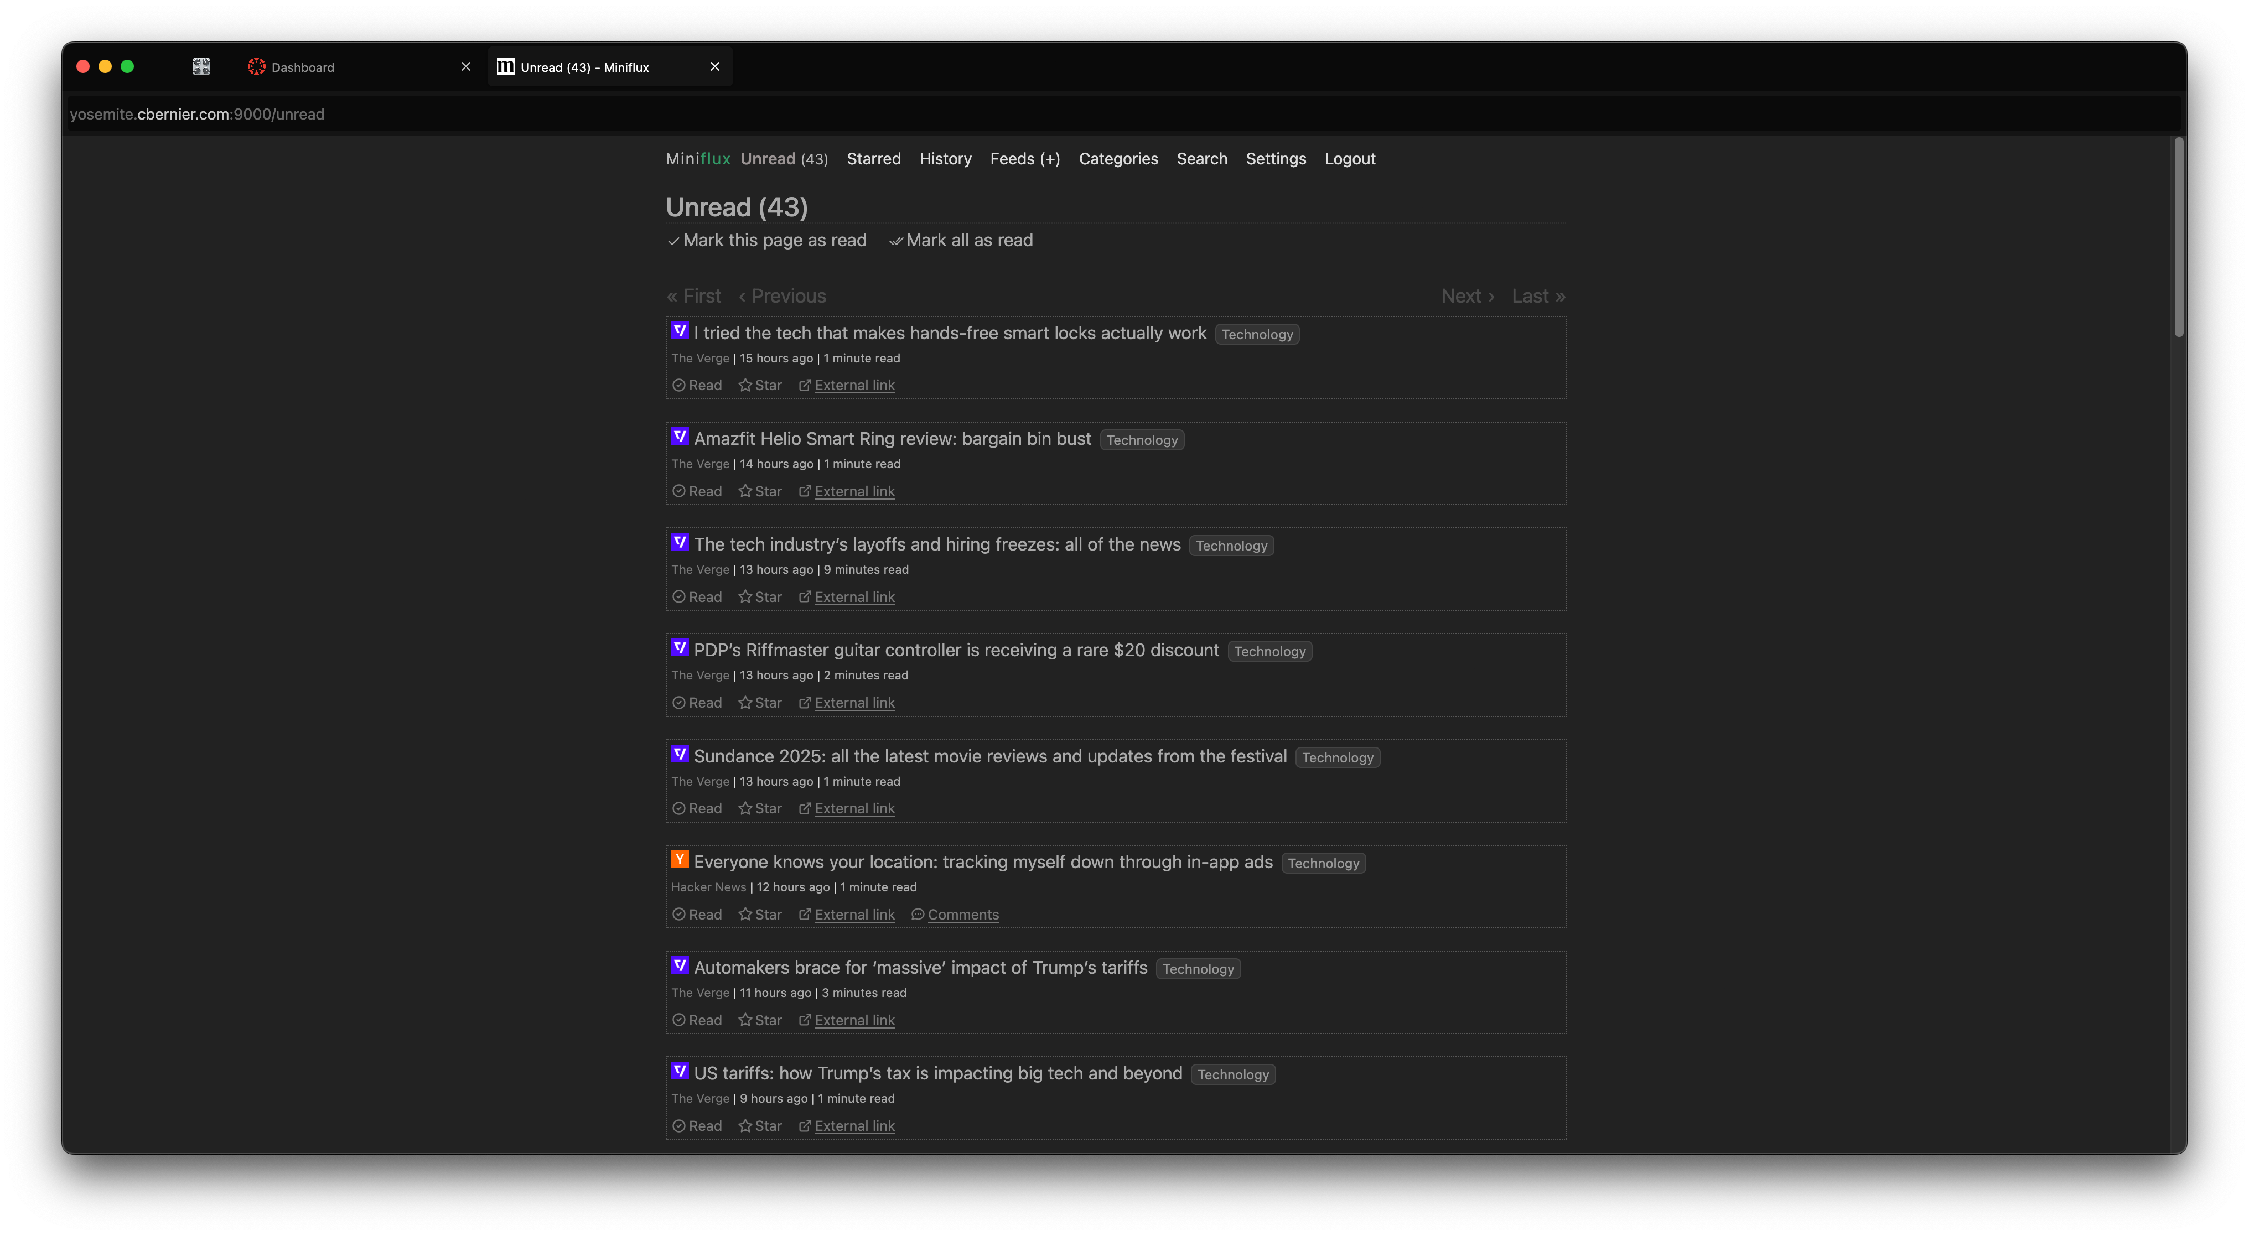
Task: Star the Amazfit Helio Smart Ring article
Action: (760, 491)
